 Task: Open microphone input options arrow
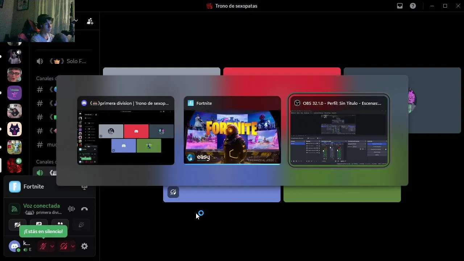point(52,246)
